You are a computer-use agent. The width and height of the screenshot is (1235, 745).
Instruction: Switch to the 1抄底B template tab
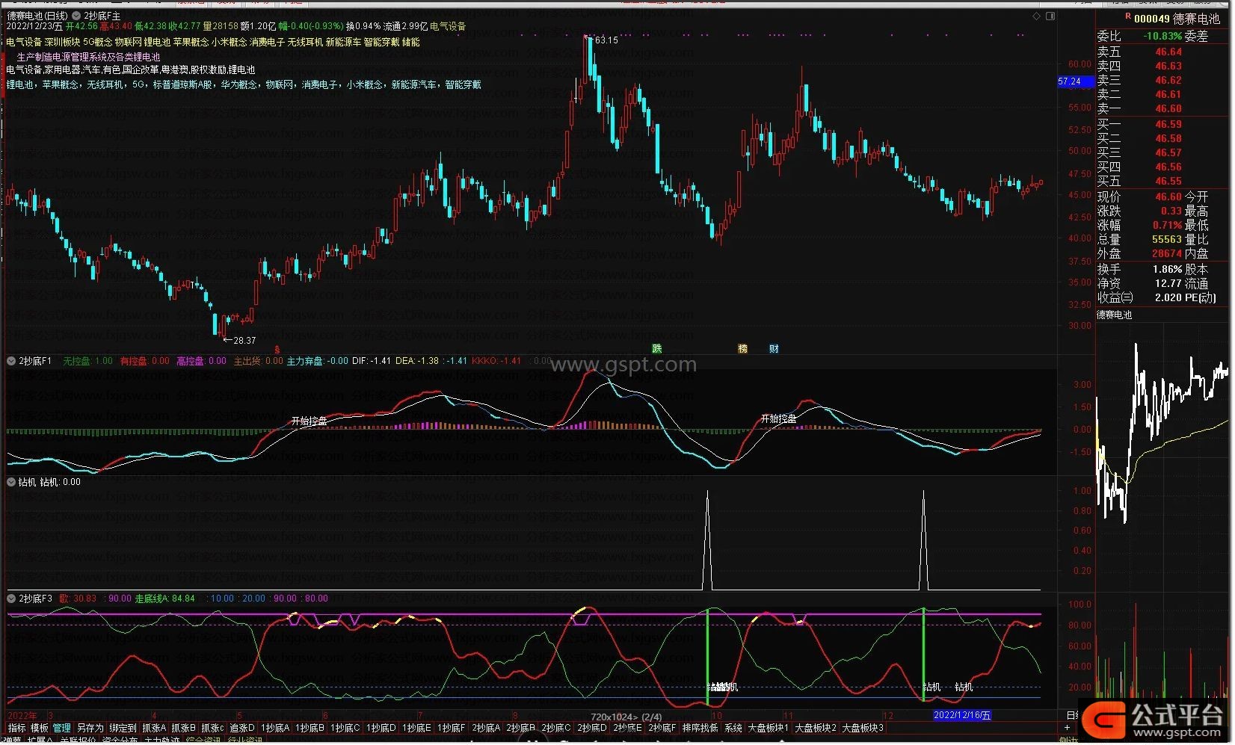click(x=310, y=728)
